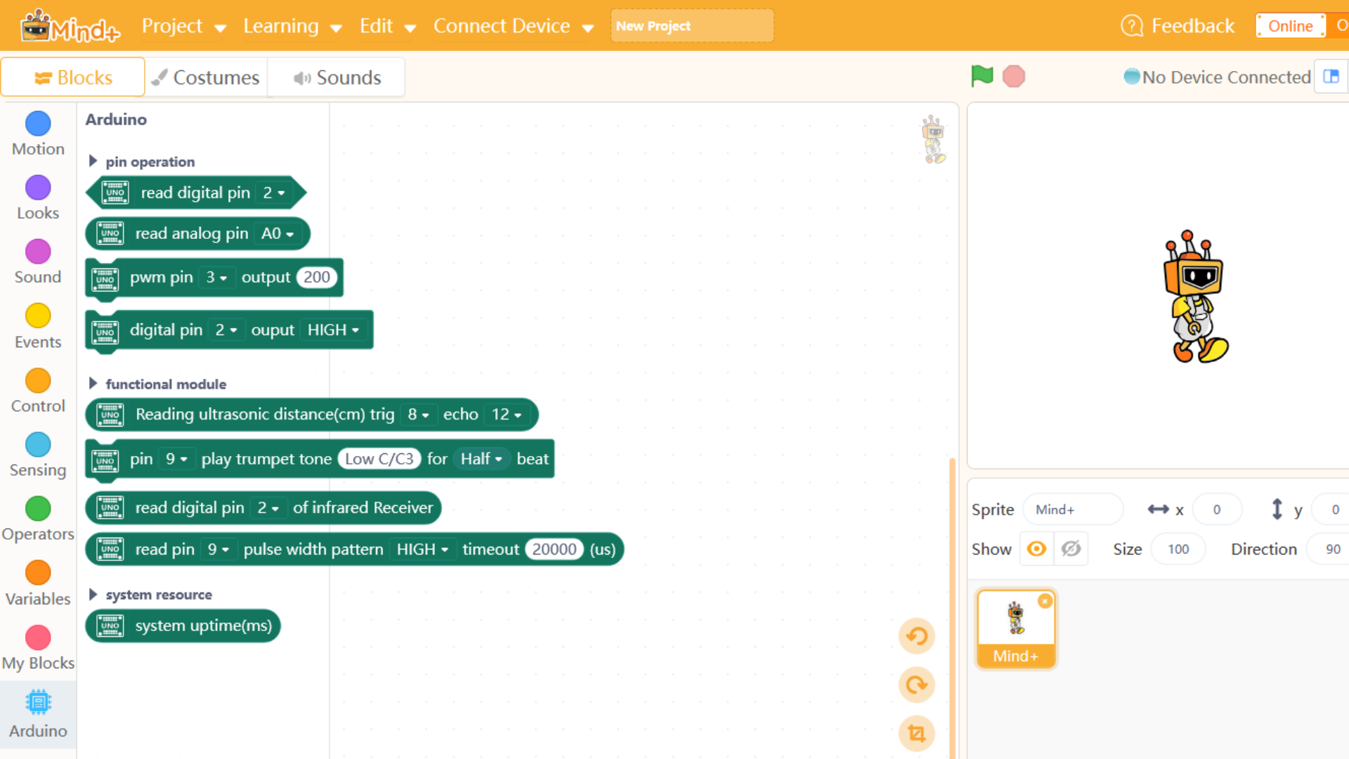Click the redo arrow in the workspace

917,685
